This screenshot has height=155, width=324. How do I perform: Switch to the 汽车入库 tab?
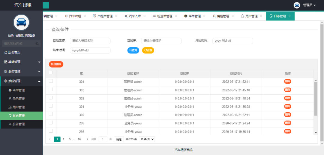tap(133, 16)
